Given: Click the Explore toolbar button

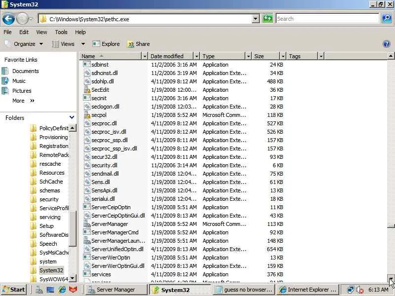Looking at the screenshot, I should coord(106,44).
